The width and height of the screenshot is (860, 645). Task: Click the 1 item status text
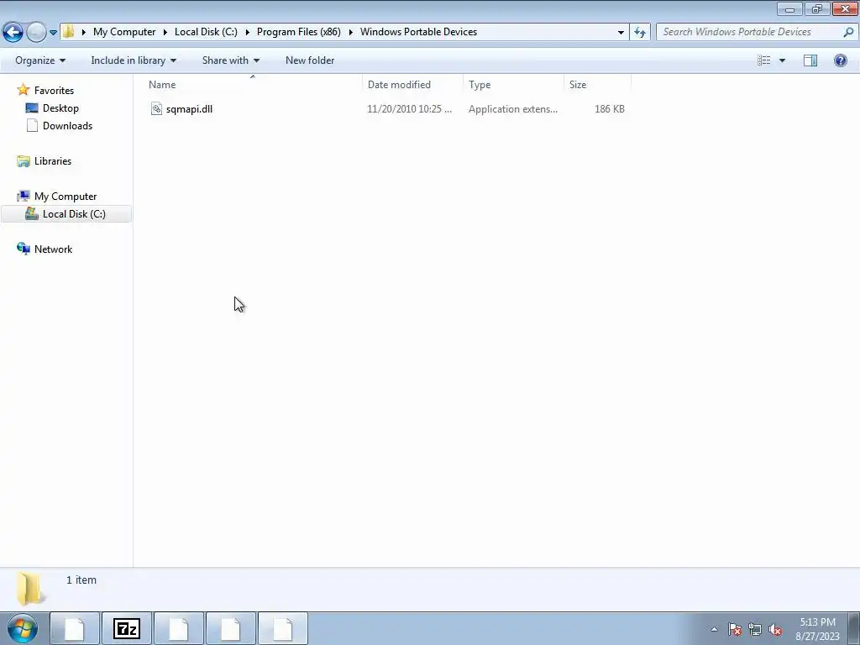[81, 579]
